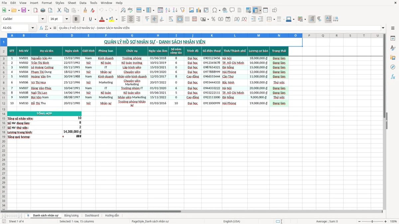Align cell text left
This screenshot has height=224, width=399.
click(123, 19)
